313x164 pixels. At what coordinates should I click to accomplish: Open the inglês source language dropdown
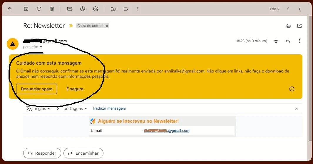pos(42,108)
